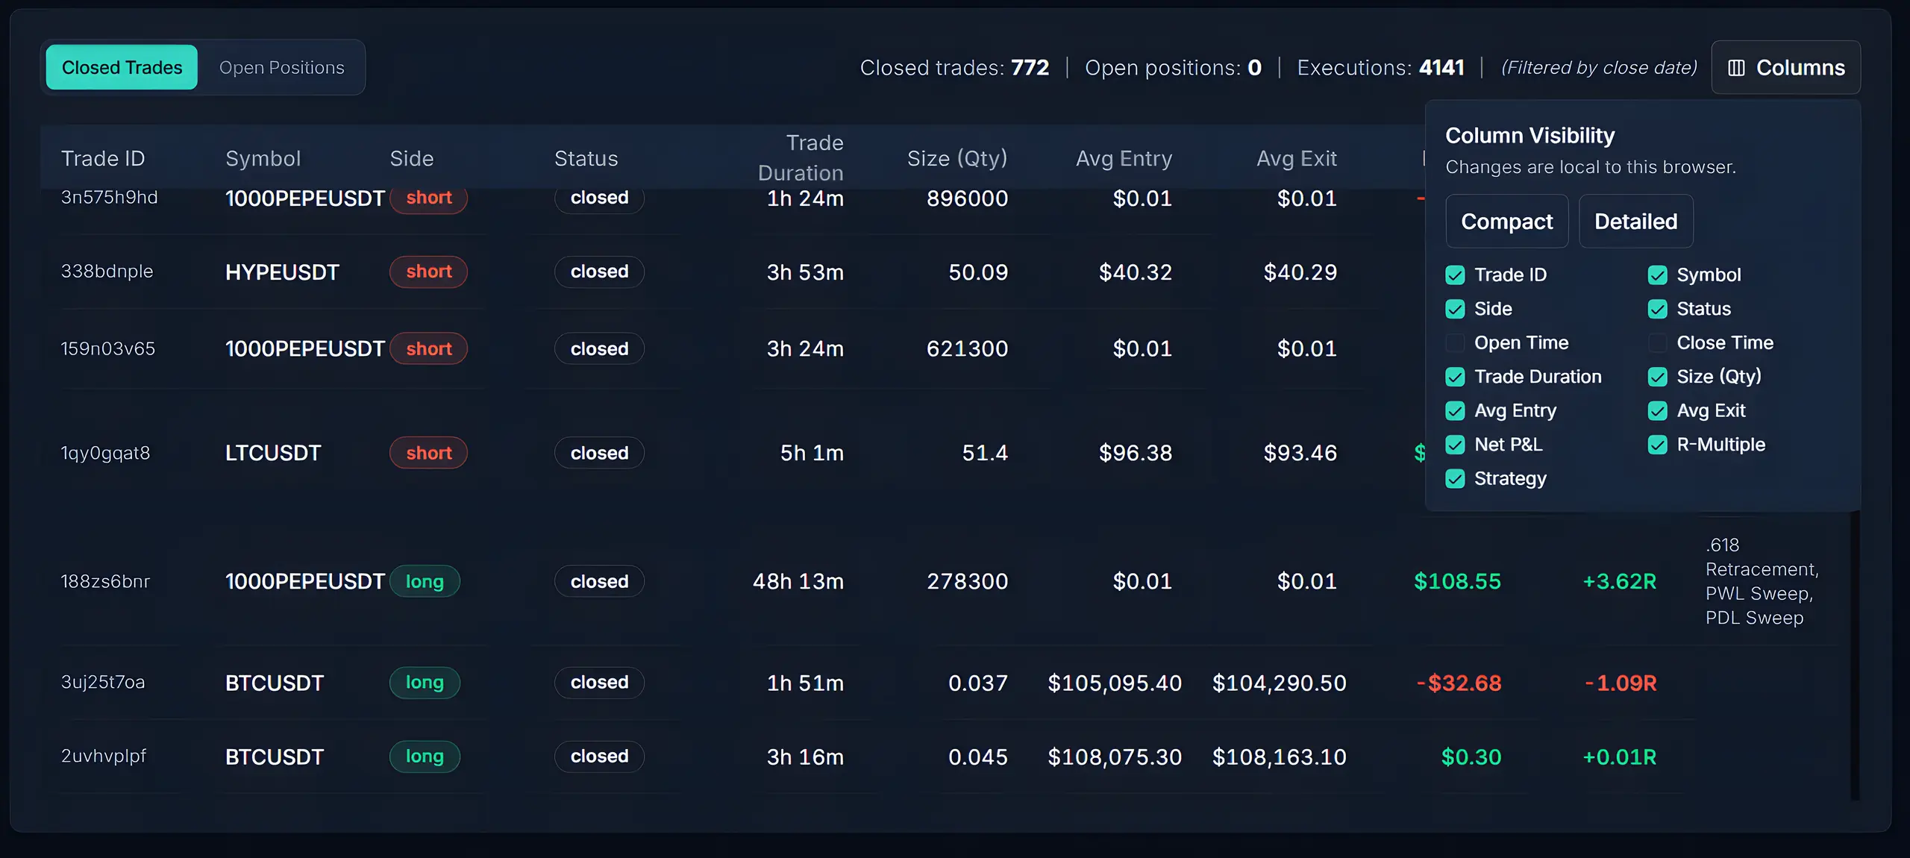Apply the Compact column preset
Viewport: 1910px width, 858px height.
pyautogui.click(x=1506, y=221)
